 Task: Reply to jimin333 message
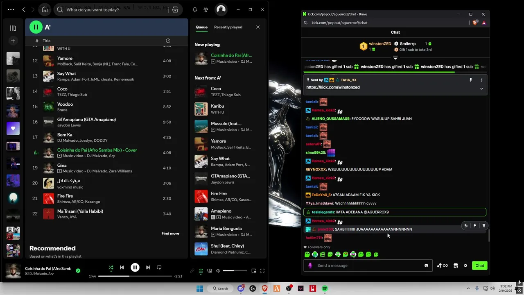(x=466, y=226)
